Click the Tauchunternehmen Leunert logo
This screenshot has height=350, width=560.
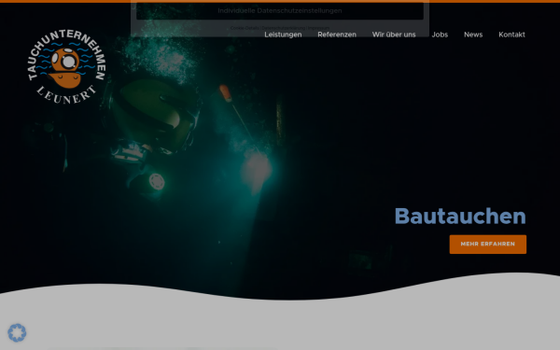click(x=66, y=67)
